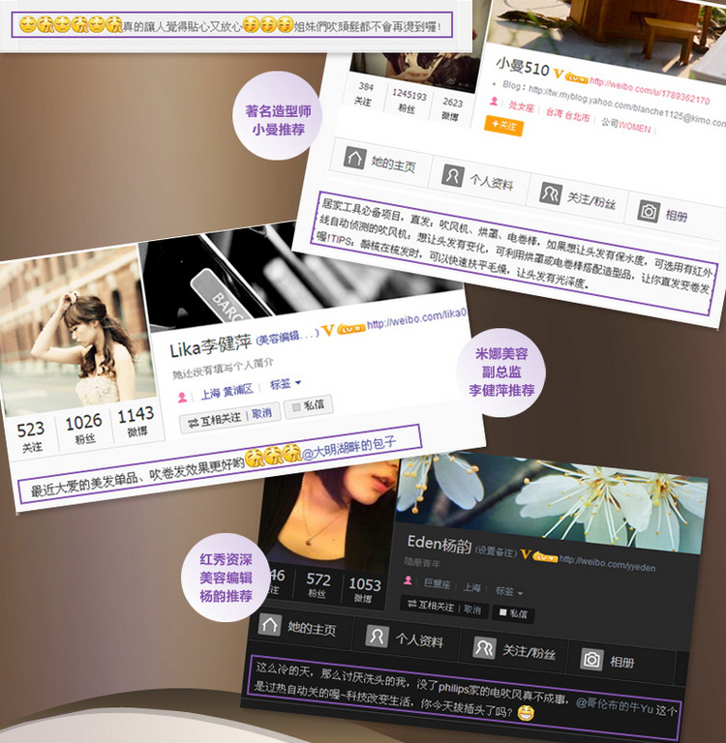Viewport: 726px width, 743px height.
Task: Click 取消 next to 互相关注 in Lika card
Action: (261, 413)
